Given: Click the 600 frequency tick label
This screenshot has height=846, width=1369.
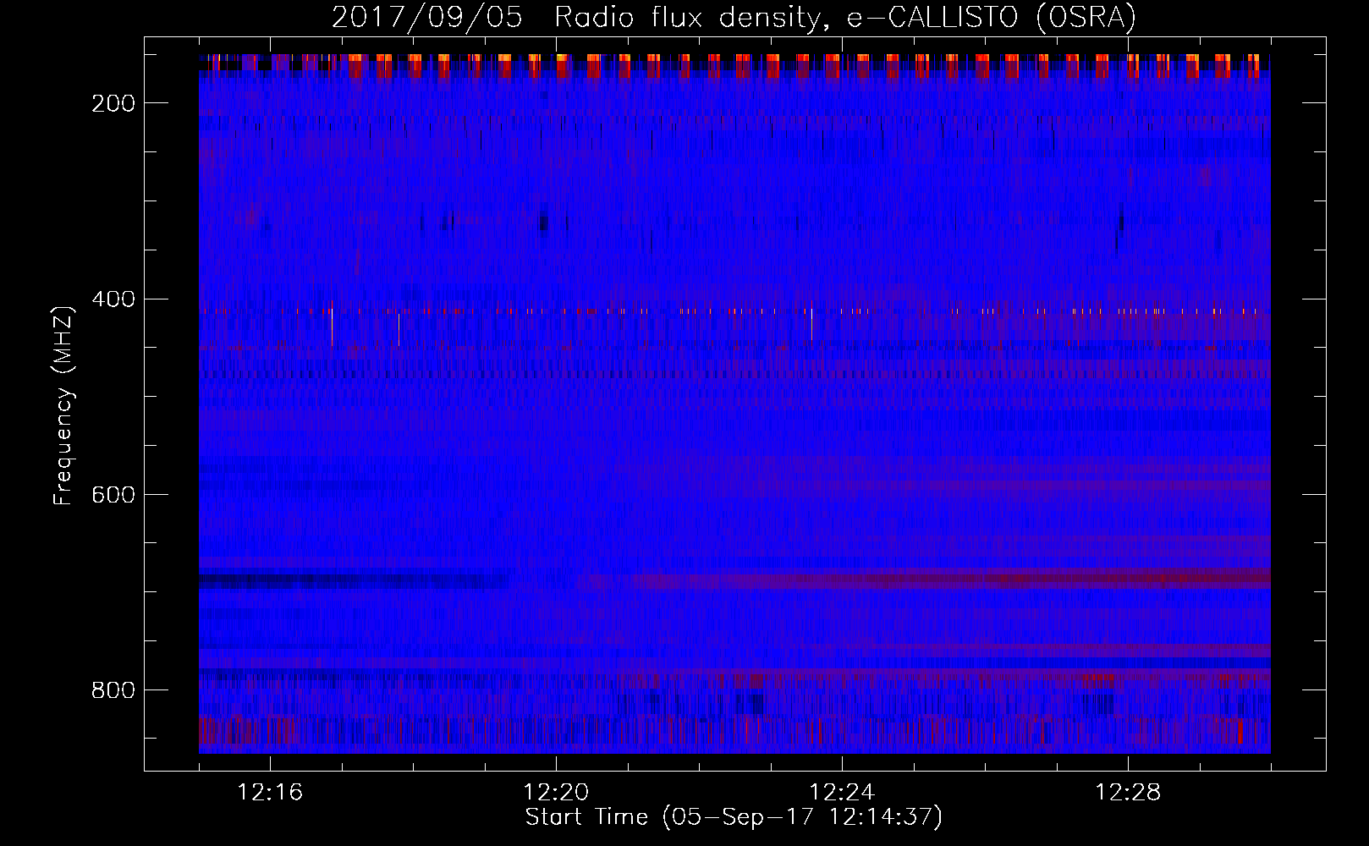Looking at the screenshot, I should (x=113, y=495).
